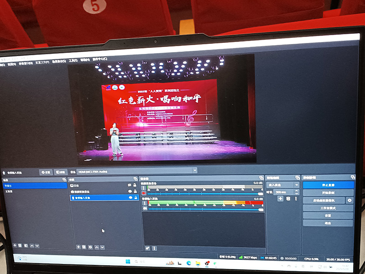Mute the video capture device speaker icon
Screen dimensions: 365x274
coord(144,193)
